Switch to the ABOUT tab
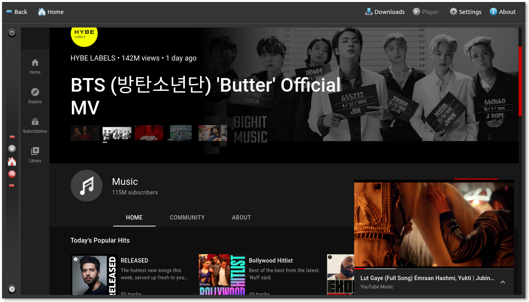 [241, 218]
